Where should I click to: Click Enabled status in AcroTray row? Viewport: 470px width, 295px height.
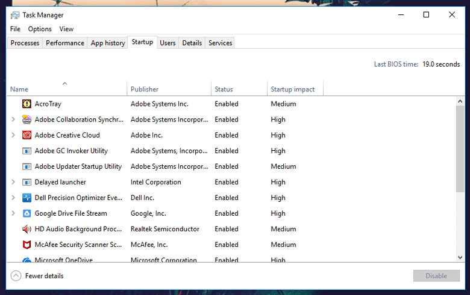pyautogui.click(x=227, y=104)
